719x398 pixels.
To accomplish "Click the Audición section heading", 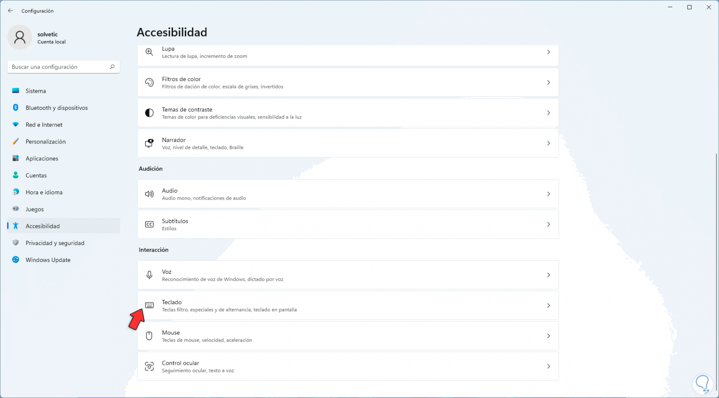I will pos(150,169).
